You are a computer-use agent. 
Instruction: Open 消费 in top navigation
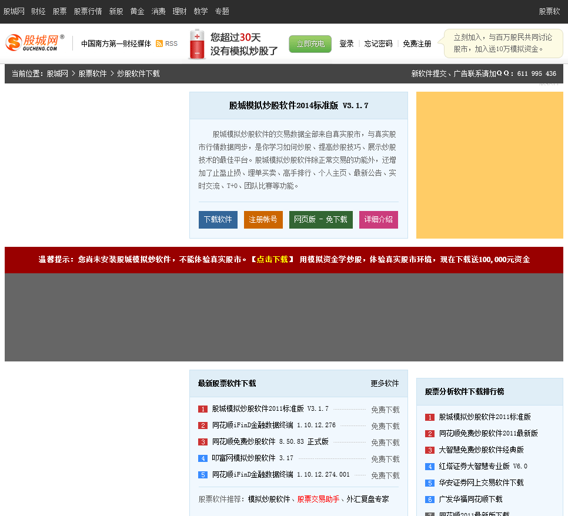point(158,12)
